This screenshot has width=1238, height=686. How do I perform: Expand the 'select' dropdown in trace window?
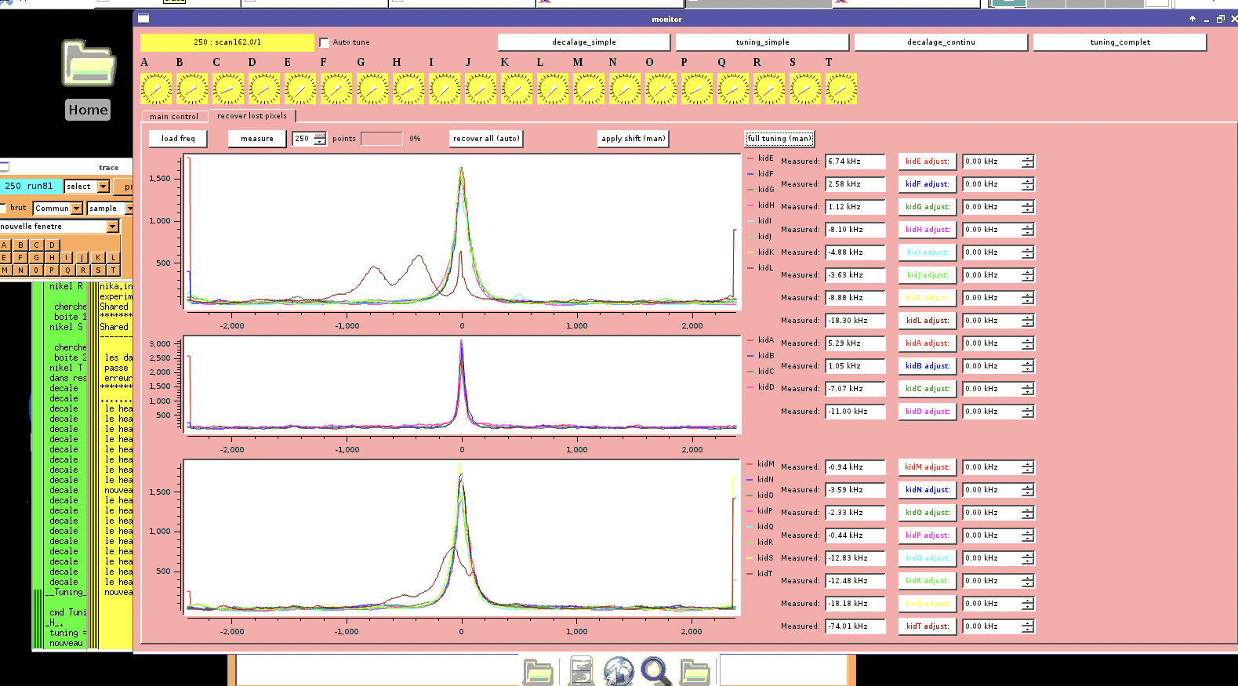[103, 187]
